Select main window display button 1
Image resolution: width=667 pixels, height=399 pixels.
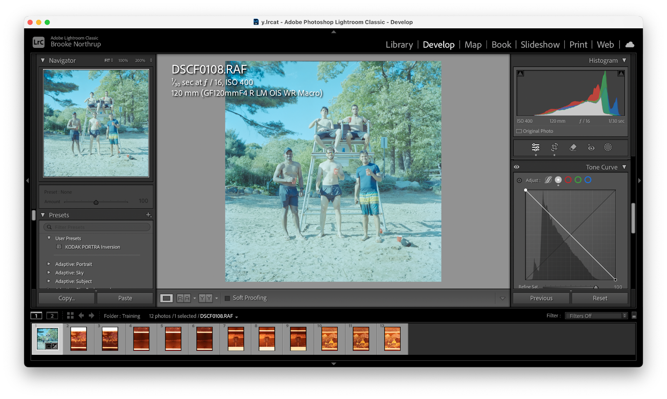[x=36, y=316]
